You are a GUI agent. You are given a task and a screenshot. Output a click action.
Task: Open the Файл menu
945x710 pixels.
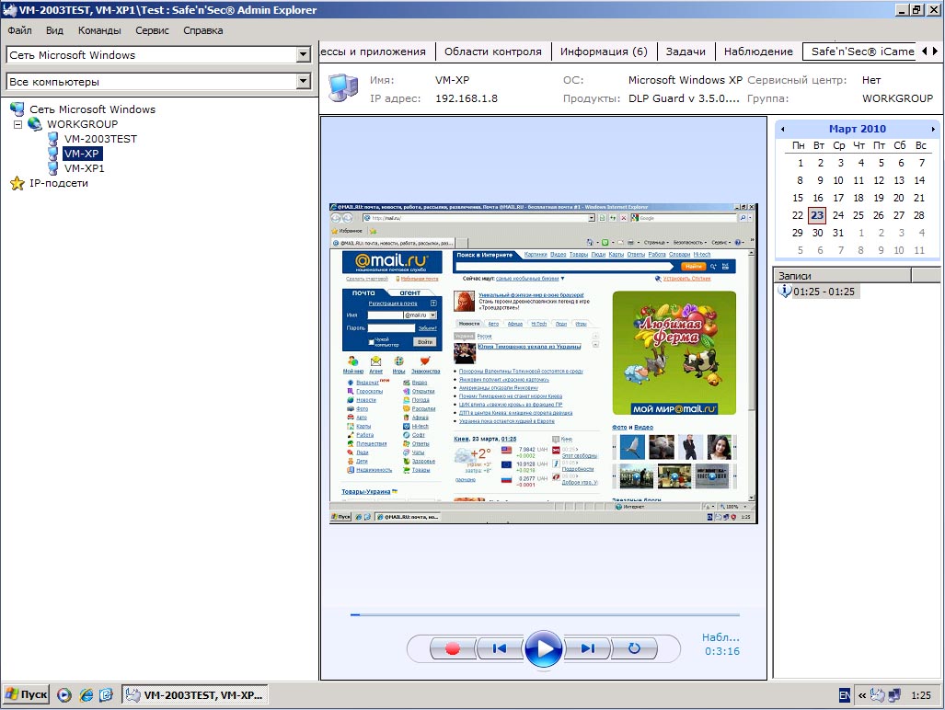point(20,30)
